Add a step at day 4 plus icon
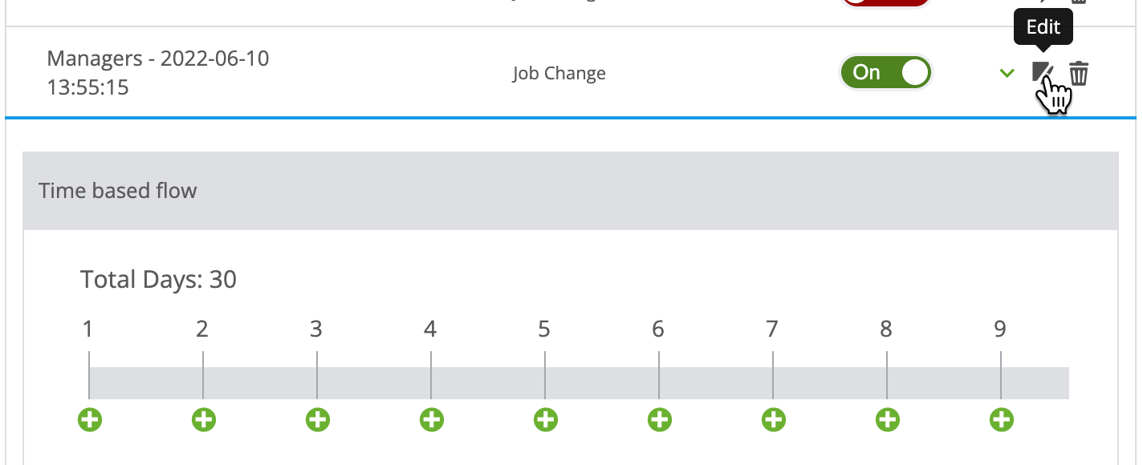Viewport: 1143px width, 465px height. tap(431, 418)
